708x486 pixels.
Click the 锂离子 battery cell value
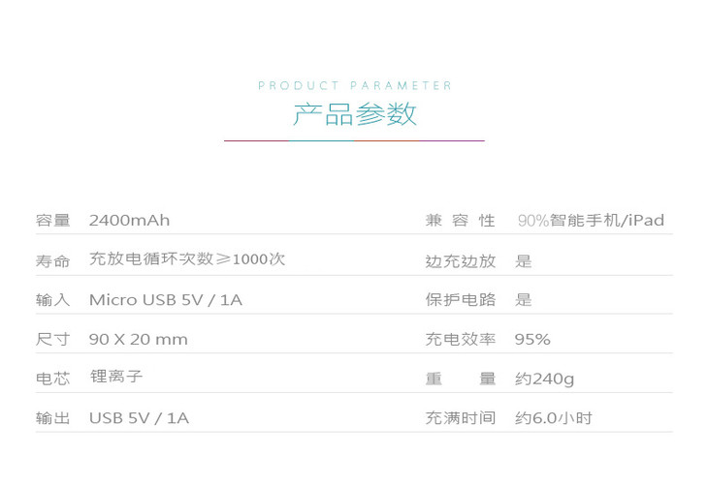coord(116,377)
